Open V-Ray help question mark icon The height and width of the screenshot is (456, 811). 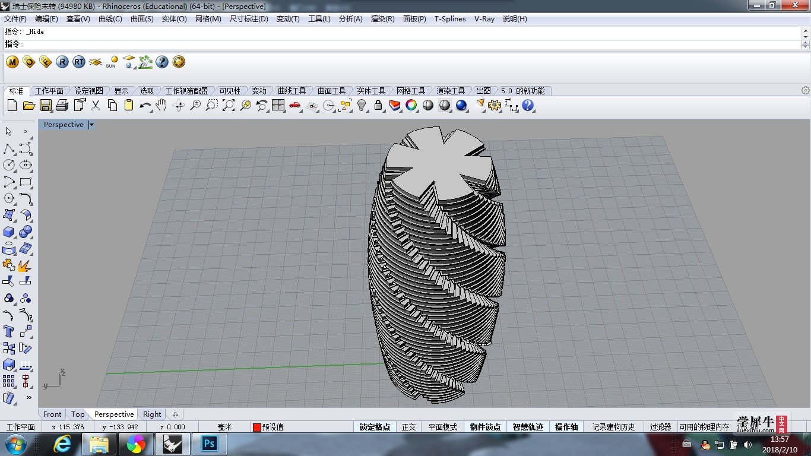coord(162,62)
